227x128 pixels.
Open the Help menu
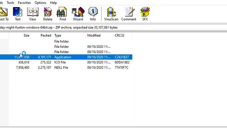[x=54, y=2]
